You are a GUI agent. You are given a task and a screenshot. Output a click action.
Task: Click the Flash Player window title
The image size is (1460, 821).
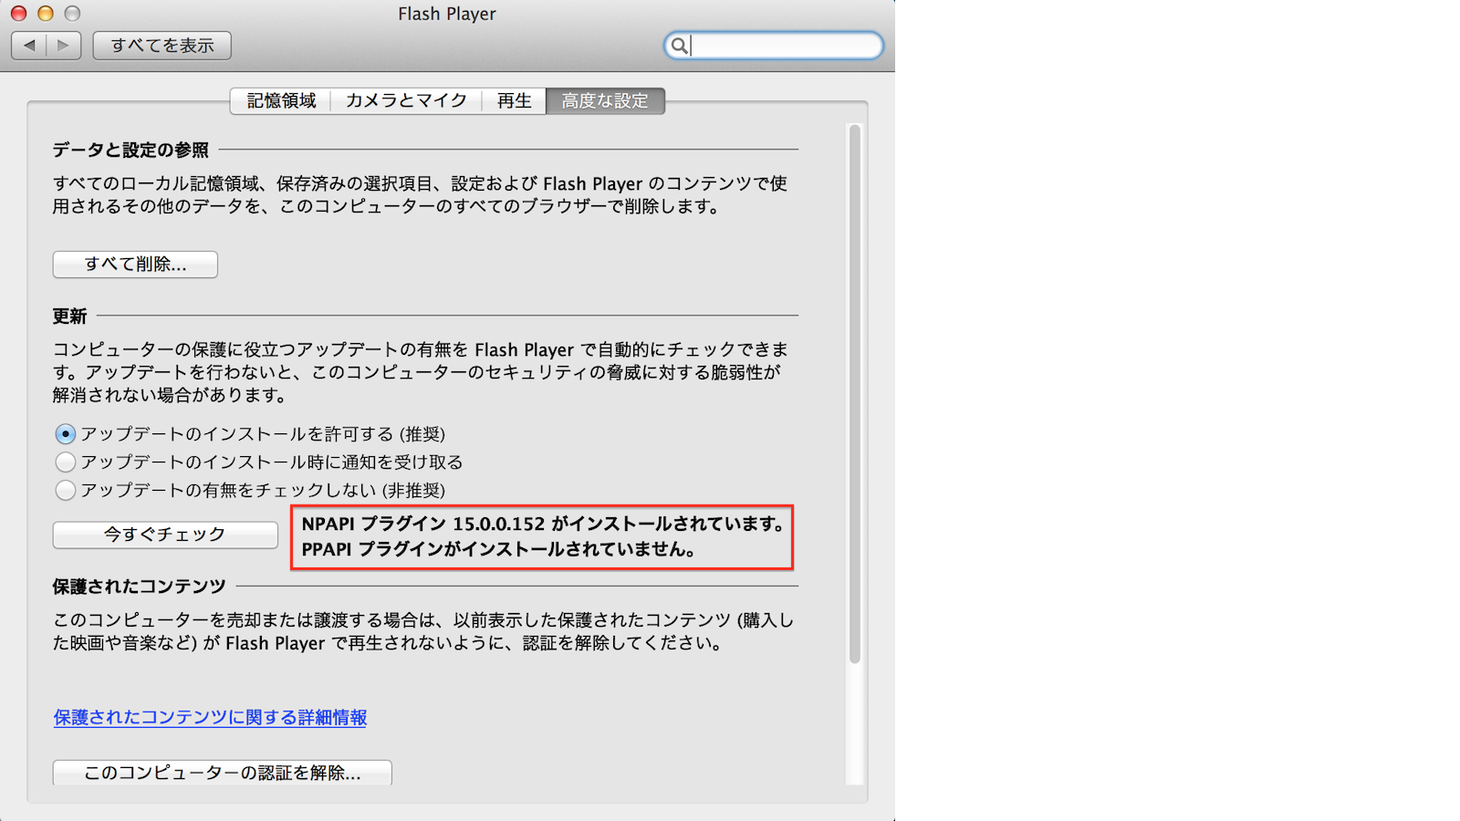pyautogui.click(x=447, y=14)
